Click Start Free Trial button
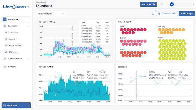This screenshot has height=110, width=196. (148, 4)
